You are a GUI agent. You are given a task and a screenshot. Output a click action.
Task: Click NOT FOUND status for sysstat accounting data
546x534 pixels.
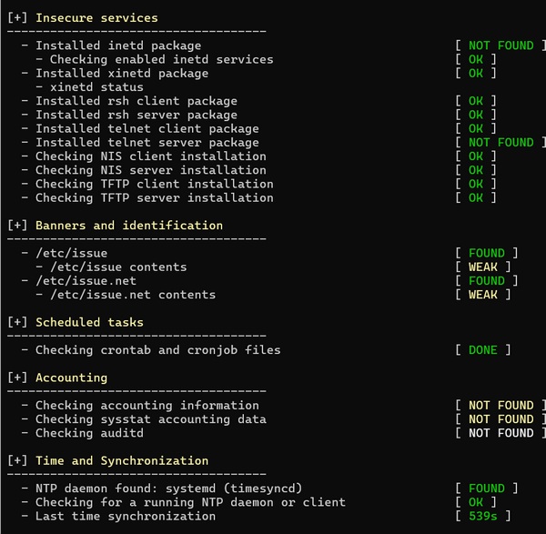click(500, 419)
